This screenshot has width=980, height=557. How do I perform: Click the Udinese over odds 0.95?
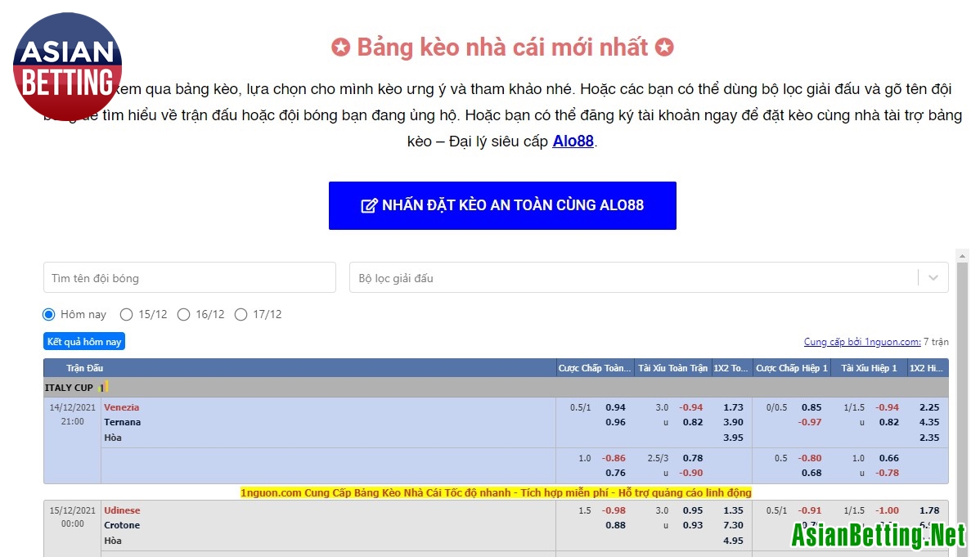[x=693, y=510]
